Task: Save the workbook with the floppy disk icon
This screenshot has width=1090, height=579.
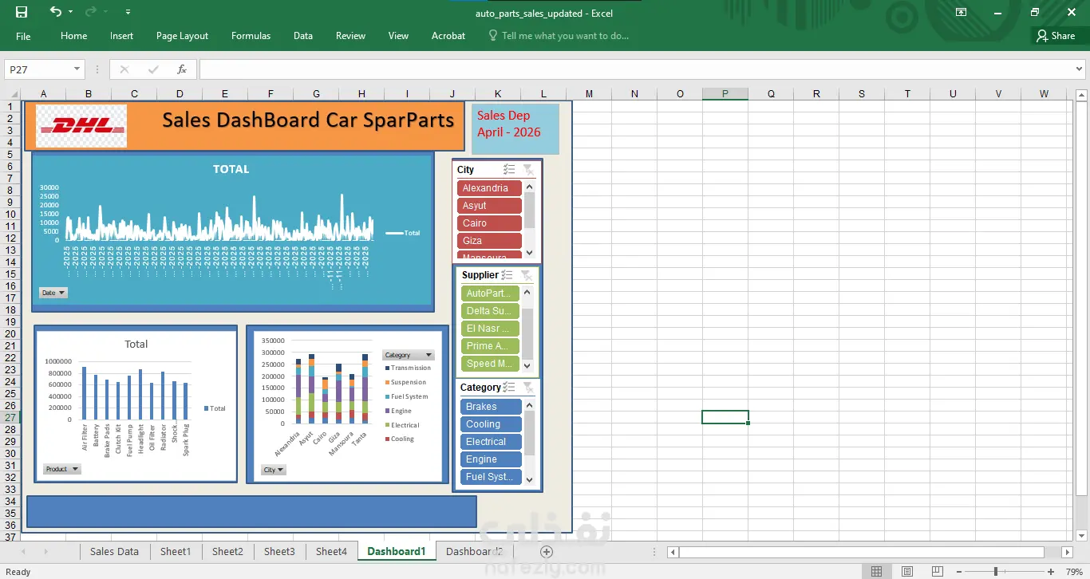Action: 22,12
